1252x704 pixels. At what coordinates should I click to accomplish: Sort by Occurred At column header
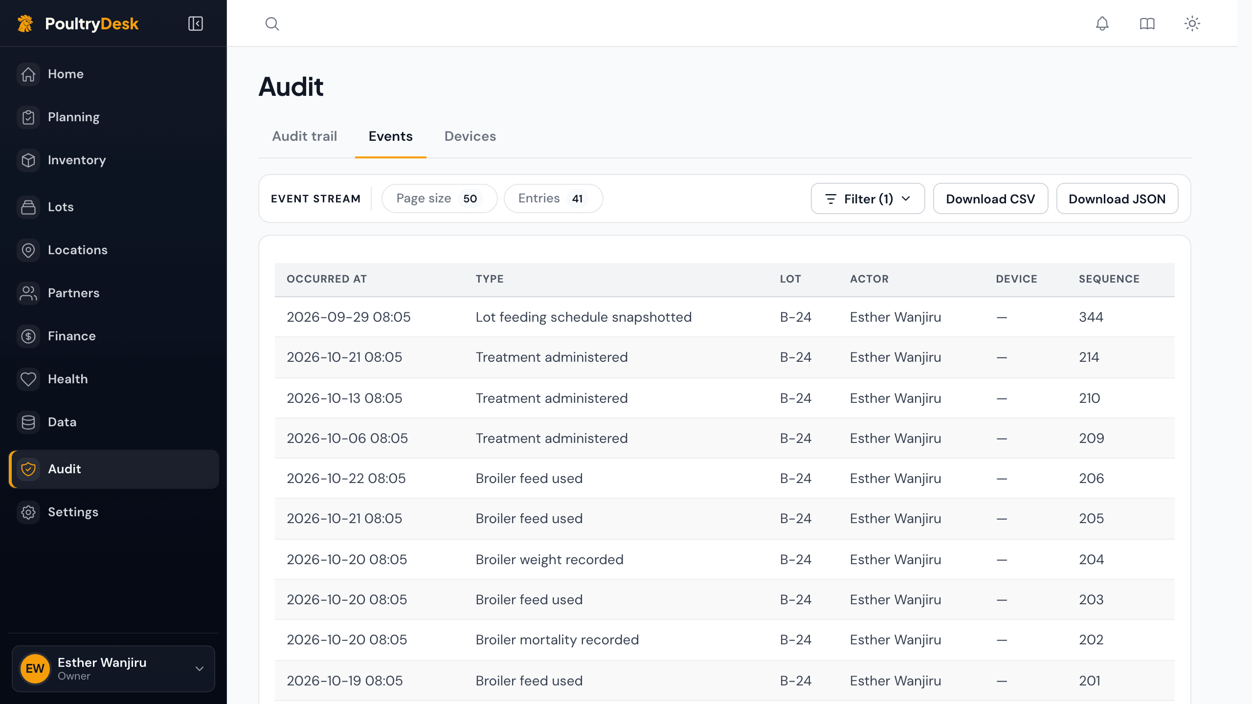(327, 279)
